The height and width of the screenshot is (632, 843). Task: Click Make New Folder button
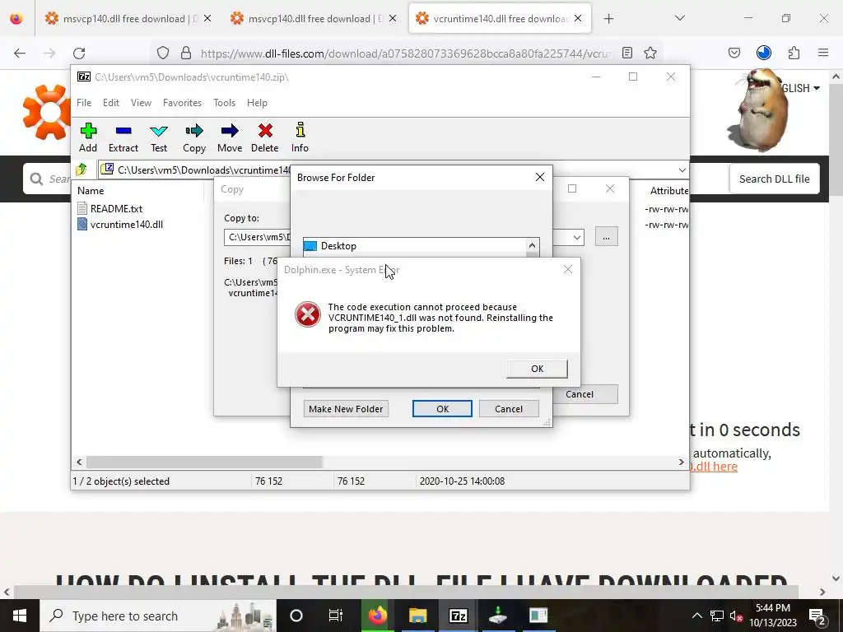(x=346, y=409)
